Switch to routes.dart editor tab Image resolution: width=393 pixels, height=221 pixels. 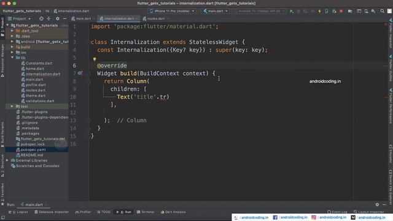click(155, 18)
